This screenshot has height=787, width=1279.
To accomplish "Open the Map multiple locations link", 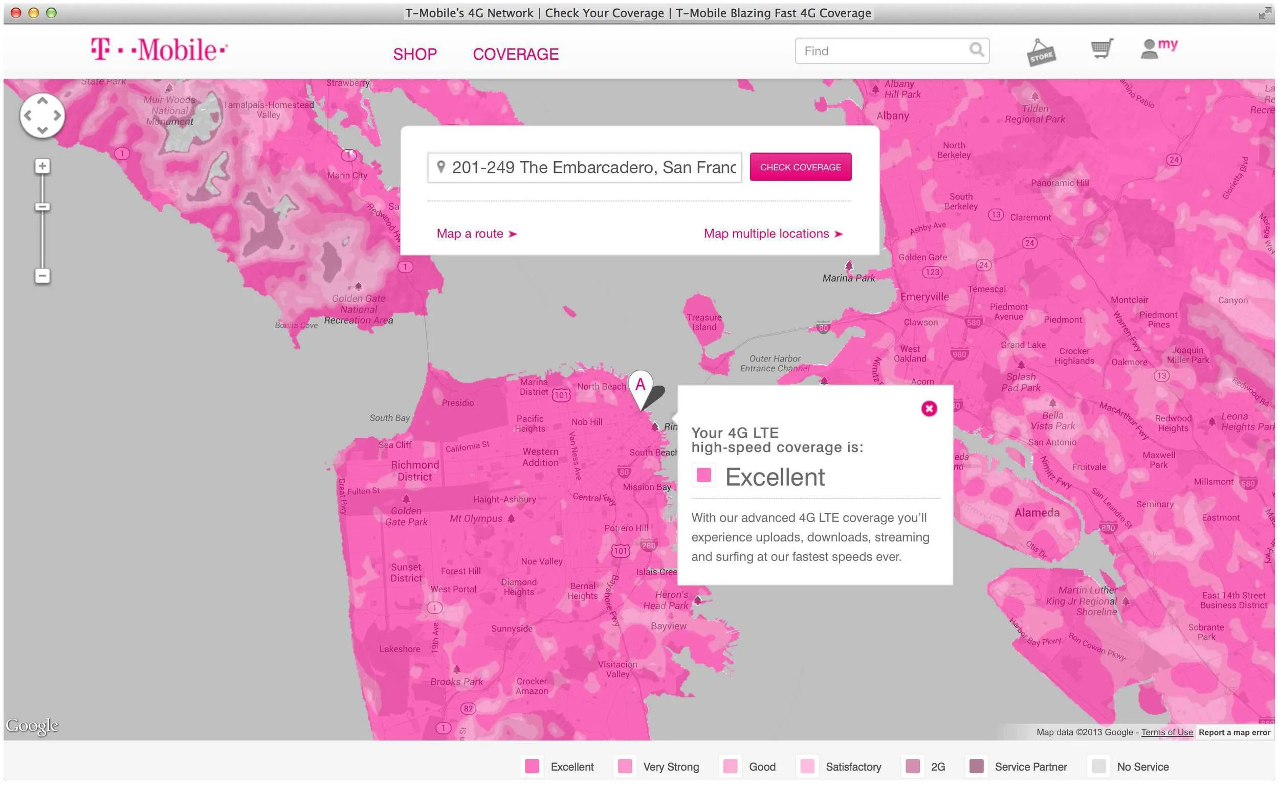I will 773,234.
